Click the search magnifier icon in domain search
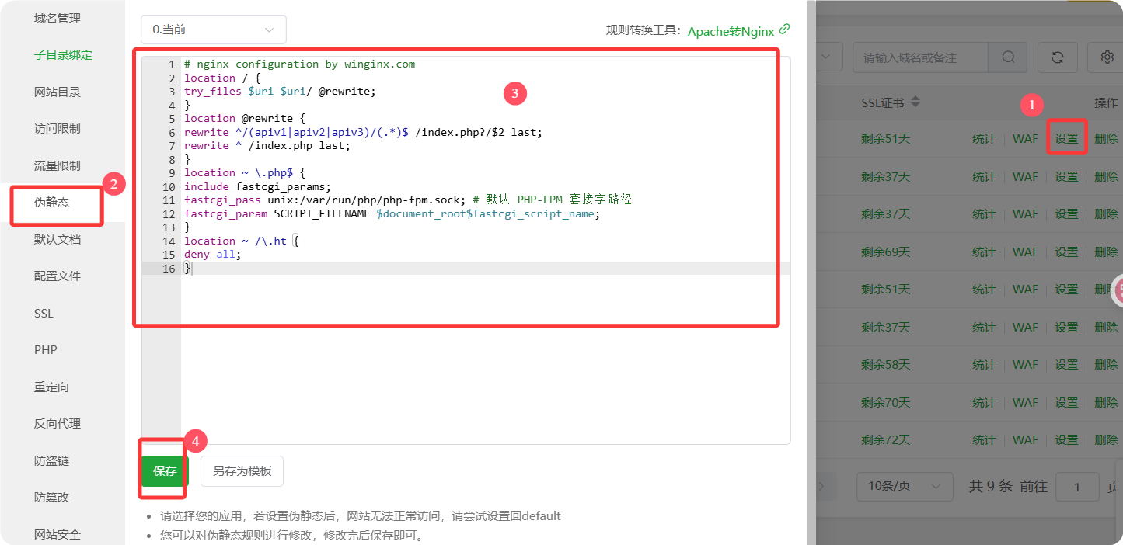 1008,57
